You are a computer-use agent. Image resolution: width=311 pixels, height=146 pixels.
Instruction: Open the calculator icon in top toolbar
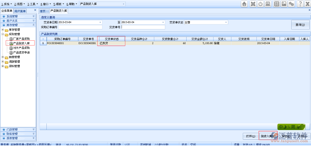277,4
